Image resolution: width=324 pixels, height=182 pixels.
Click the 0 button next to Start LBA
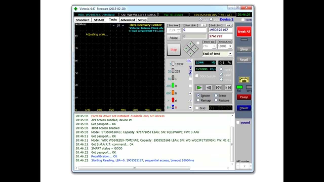(x=204, y=26)
